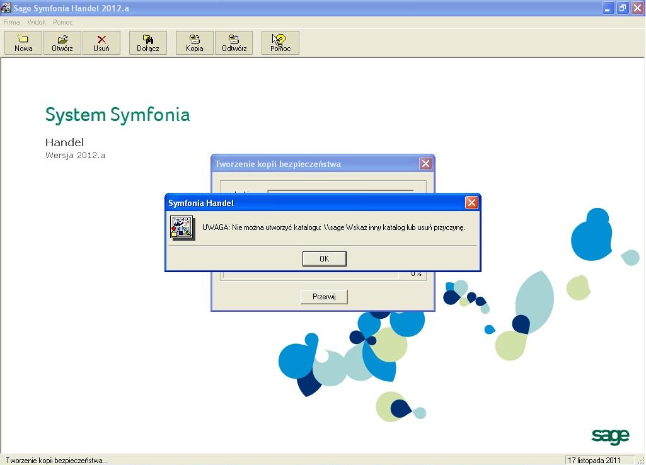This screenshot has height=465, width=646.
Task: Close the Symfonia Handel warning dialog
Action: [x=471, y=202]
